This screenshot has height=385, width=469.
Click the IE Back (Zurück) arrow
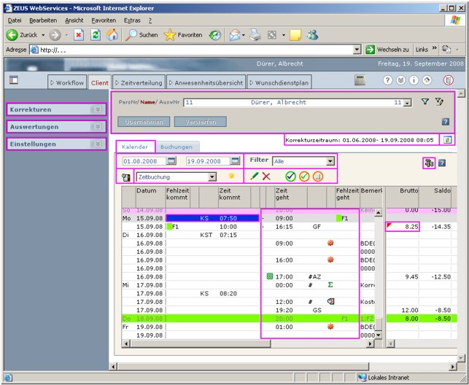click(x=12, y=35)
